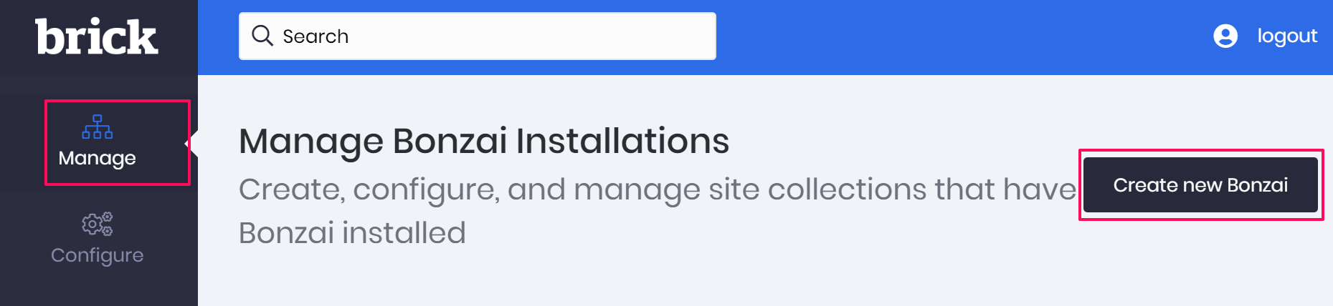The width and height of the screenshot is (1333, 306).
Task: Focus the Search input field
Action: click(478, 36)
